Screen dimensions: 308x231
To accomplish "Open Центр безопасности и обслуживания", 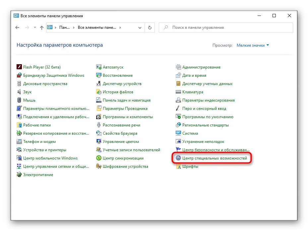I will tap(216, 150).
